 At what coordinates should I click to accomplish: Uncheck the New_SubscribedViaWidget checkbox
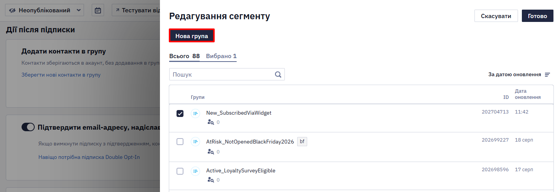(x=180, y=114)
